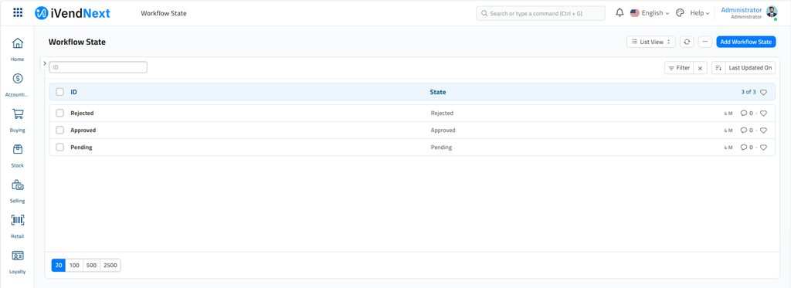The width and height of the screenshot is (791, 288).
Task: Open the Pending workflow state
Action: [81, 147]
